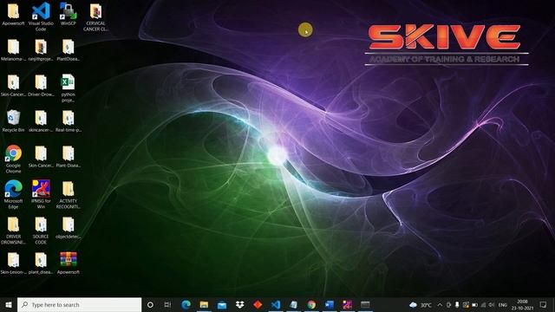Select the Real-time-p... folder
The width and height of the screenshot is (555, 312).
coord(68,121)
